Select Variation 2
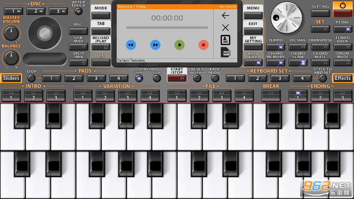 105,95
